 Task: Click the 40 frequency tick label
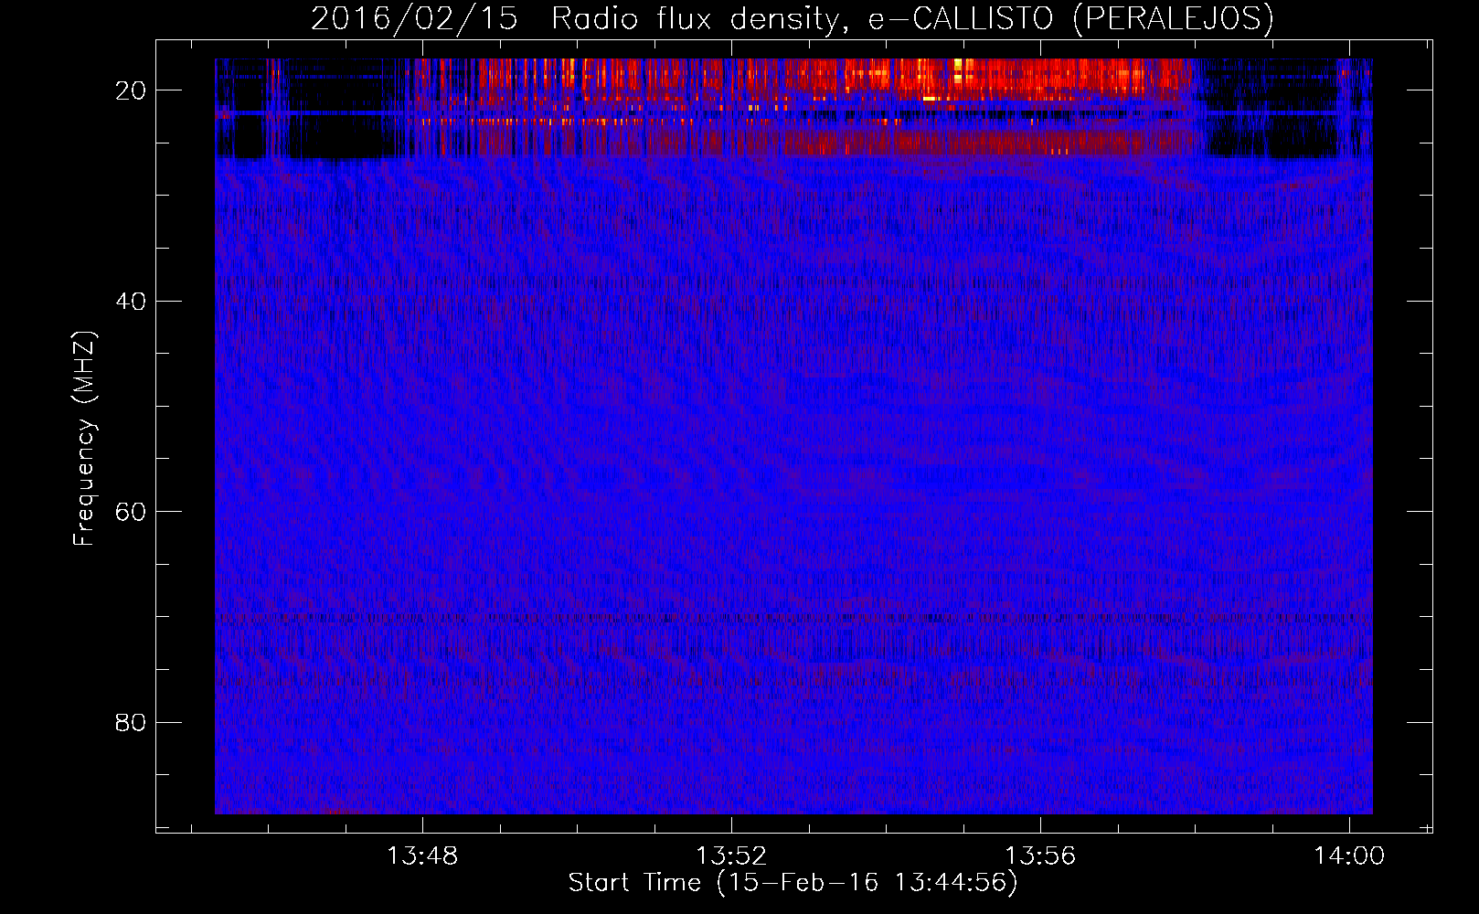[x=132, y=301]
